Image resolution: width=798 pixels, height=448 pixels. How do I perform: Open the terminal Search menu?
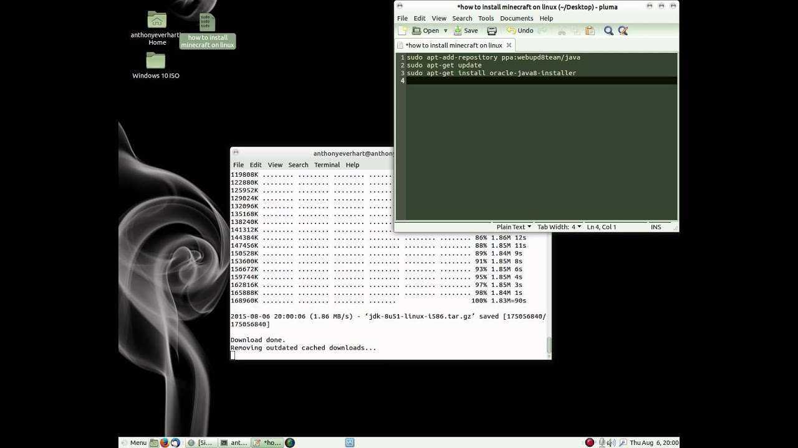298,165
